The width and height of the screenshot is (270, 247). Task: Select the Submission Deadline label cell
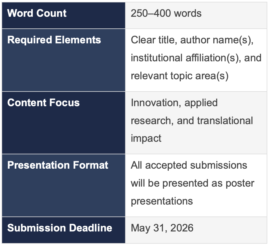pyautogui.click(x=64, y=230)
